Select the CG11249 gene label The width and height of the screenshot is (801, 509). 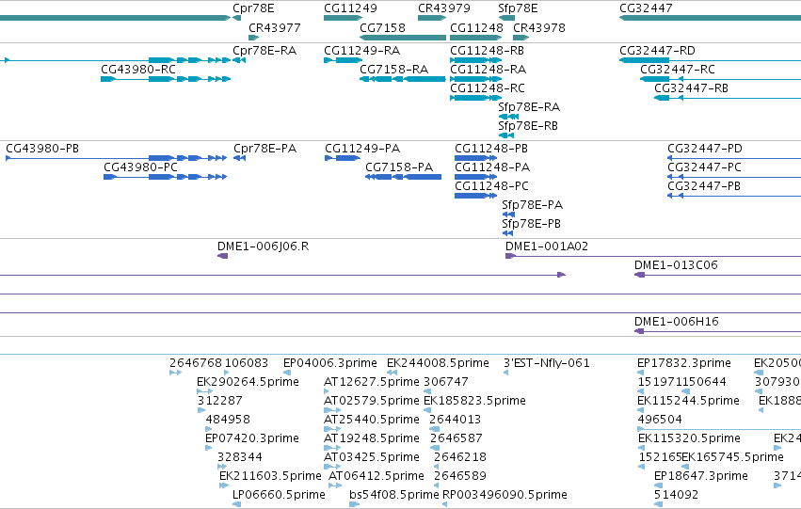tap(350, 8)
